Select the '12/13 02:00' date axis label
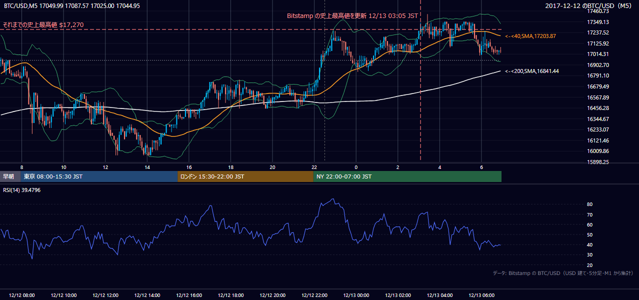This screenshot has height=300, width=639. [398, 295]
